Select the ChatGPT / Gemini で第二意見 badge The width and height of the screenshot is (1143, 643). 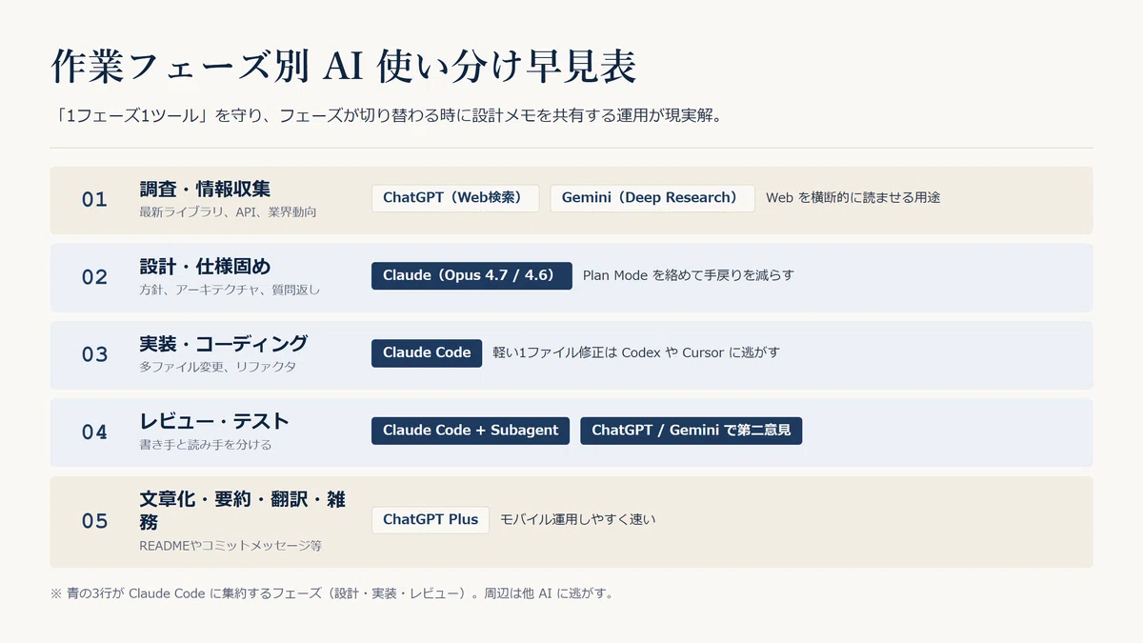(x=692, y=431)
